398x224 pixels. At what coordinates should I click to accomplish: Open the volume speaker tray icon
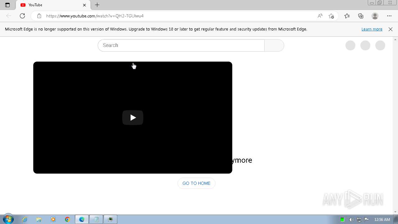[x=351, y=220]
